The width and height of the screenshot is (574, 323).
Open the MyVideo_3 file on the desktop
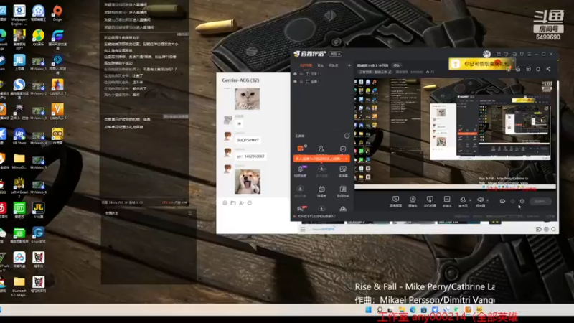[x=38, y=113]
